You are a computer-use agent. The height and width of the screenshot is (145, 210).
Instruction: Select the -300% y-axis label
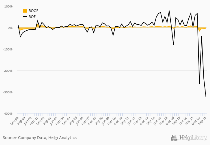[x=8, y=92]
